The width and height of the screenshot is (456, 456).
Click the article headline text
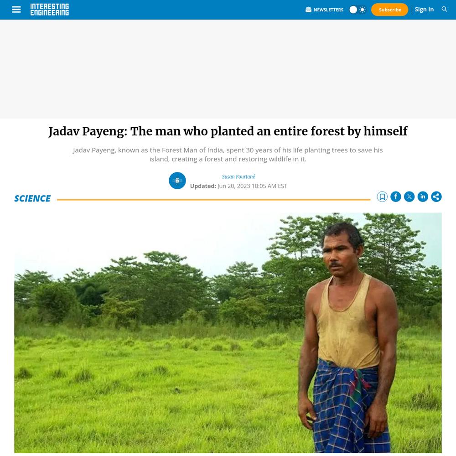pos(228,131)
